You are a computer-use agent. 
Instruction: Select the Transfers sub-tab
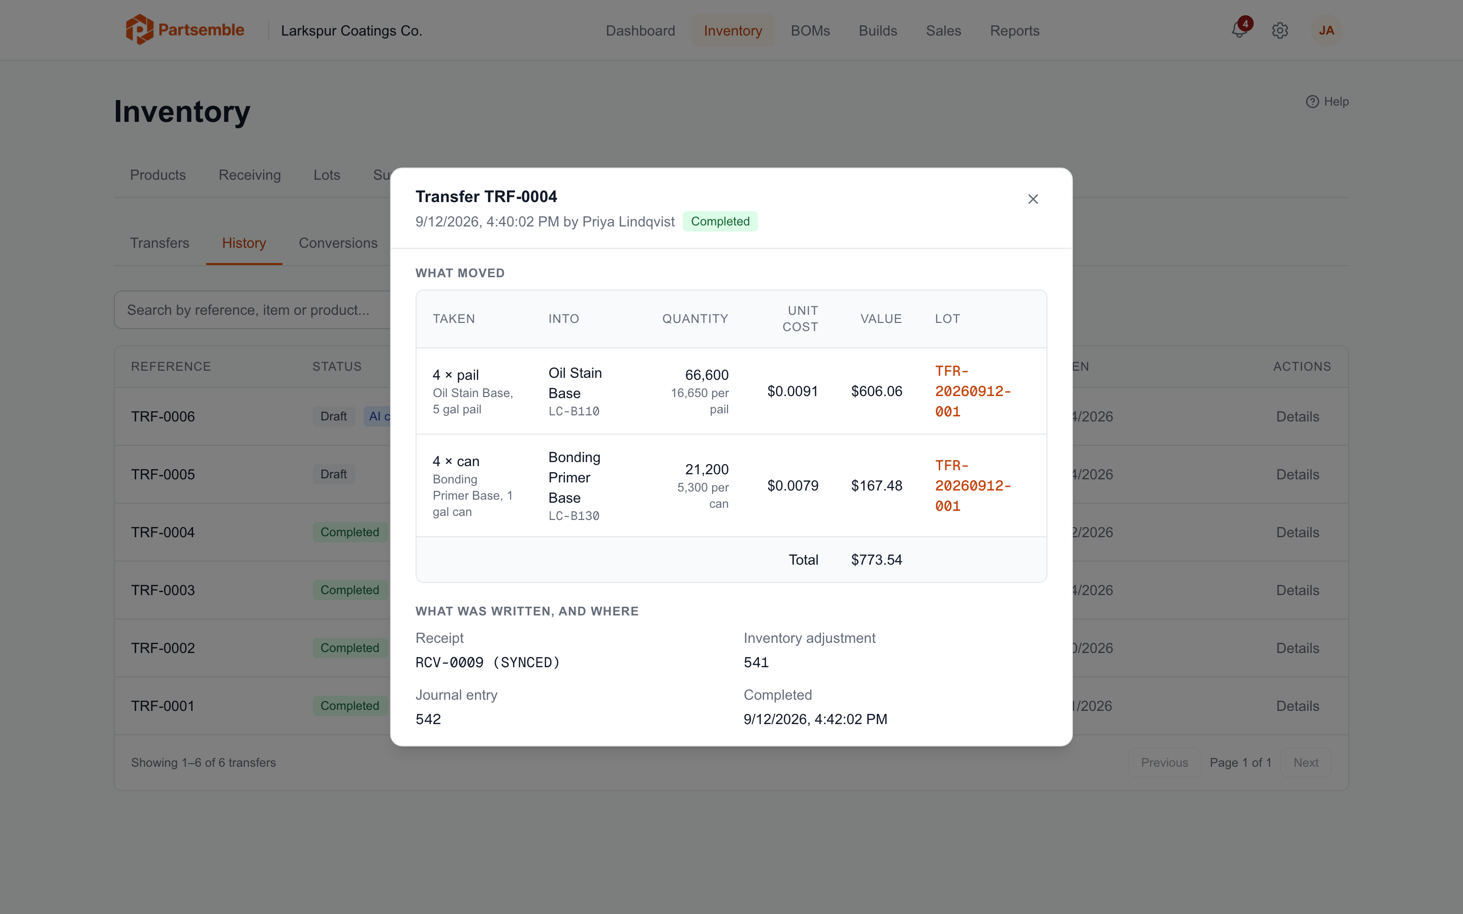pos(160,243)
